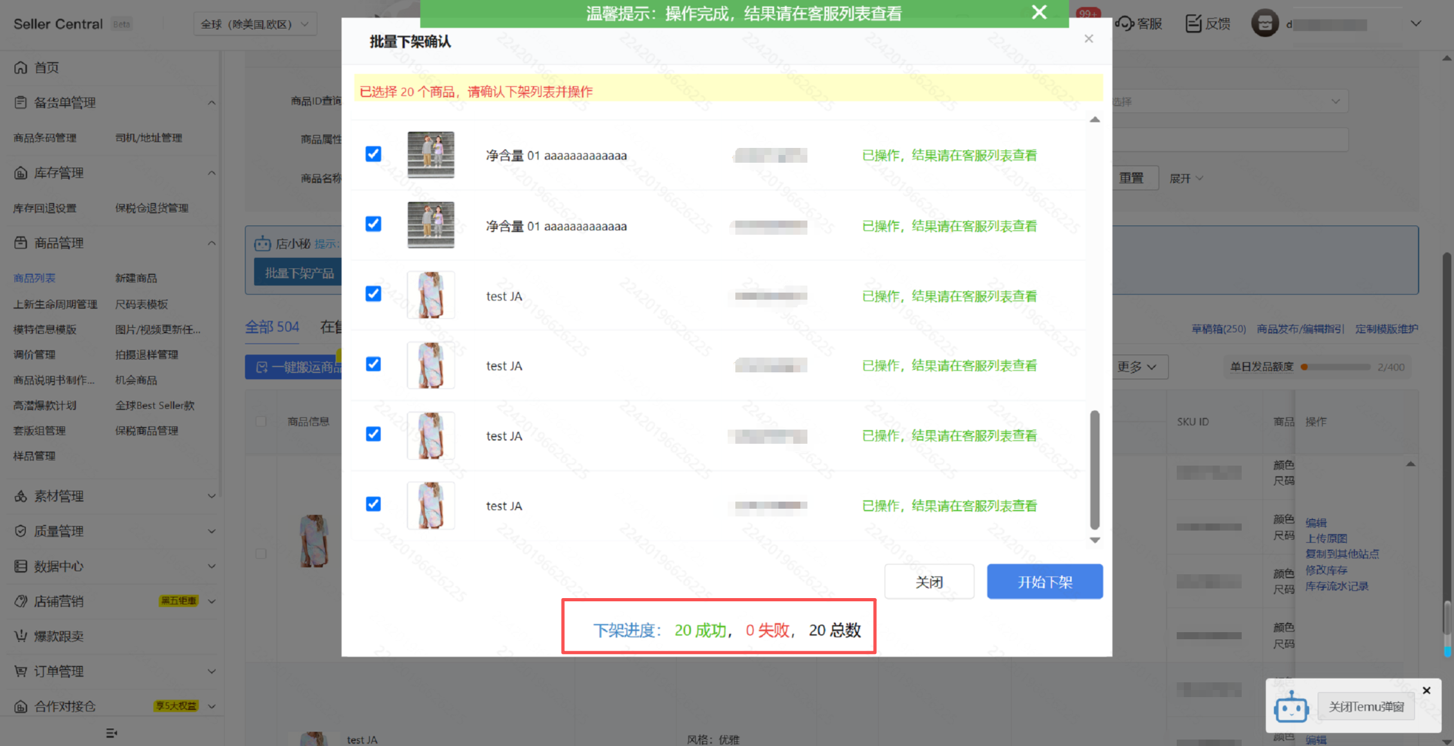
Task: Open 新建商品 in the sidebar menu
Action: (x=136, y=278)
